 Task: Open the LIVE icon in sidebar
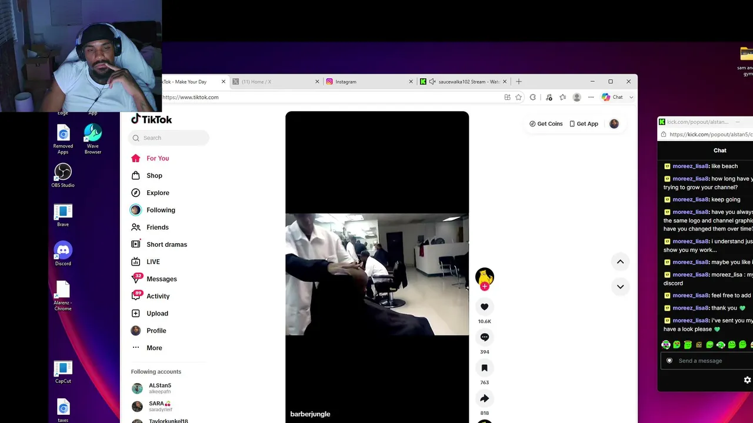tap(136, 261)
